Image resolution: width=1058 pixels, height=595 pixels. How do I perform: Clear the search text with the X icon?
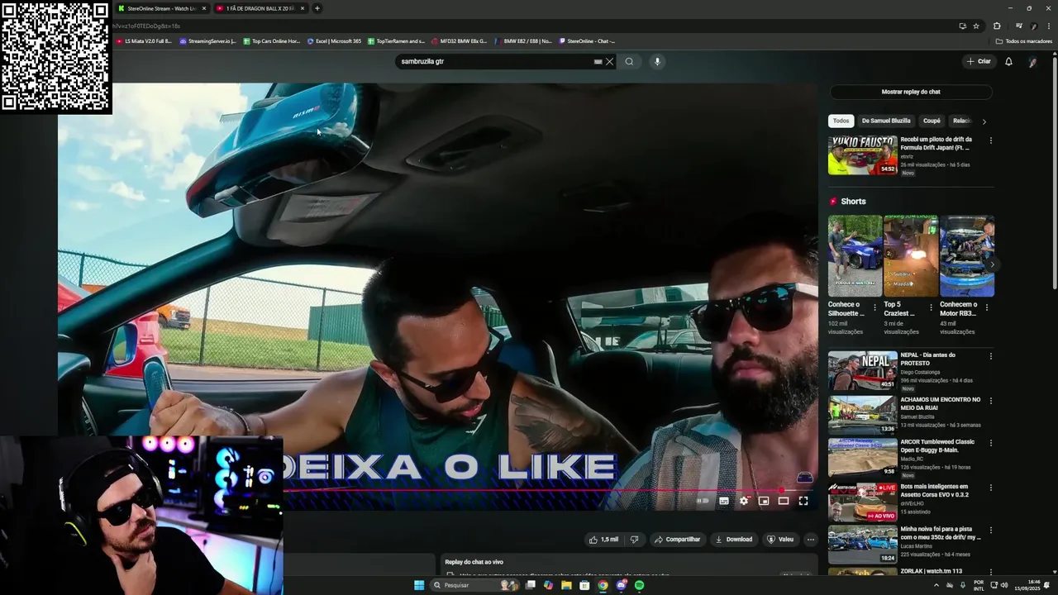tap(610, 61)
